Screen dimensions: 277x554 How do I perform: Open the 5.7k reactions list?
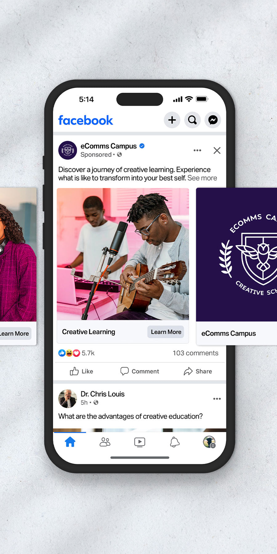(x=76, y=353)
